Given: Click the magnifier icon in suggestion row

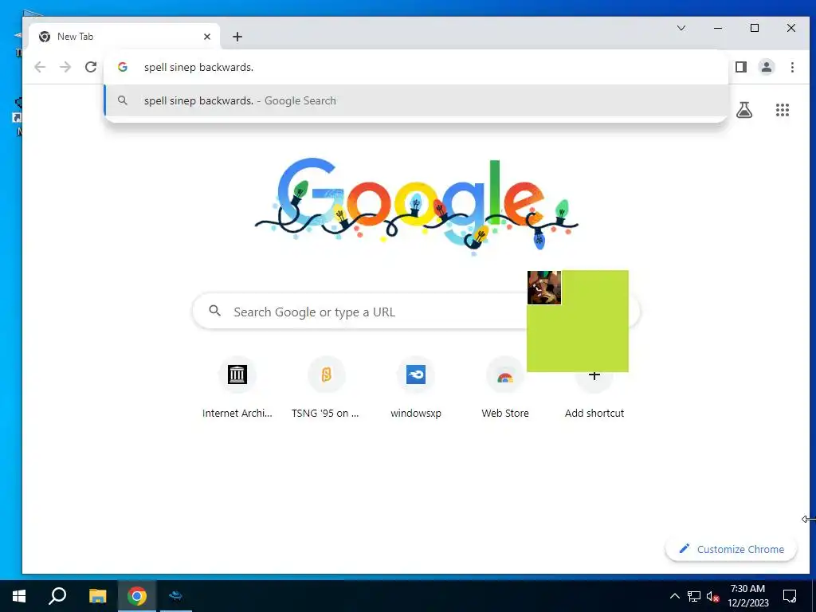Looking at the screenshot, I should point(122,100).
